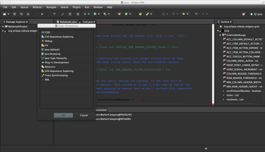Click the New wizard toolbar icon

[5, 14]
